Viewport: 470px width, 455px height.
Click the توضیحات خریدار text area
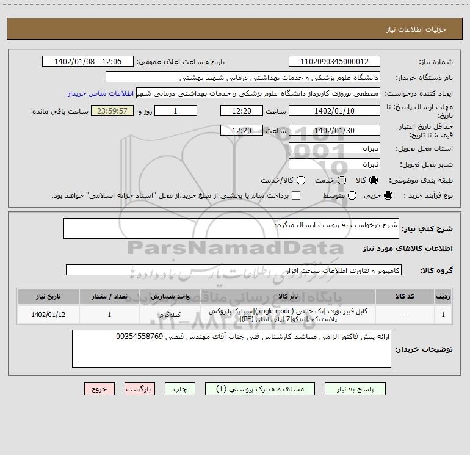[x=231, y=349]
